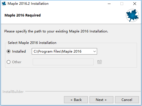142x106 pixels.
Task: Select the Installed radio button
Action: 8,51
